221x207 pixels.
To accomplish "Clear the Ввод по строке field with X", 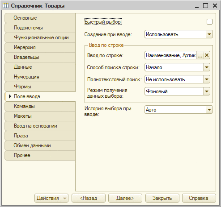I will [207, 55].
